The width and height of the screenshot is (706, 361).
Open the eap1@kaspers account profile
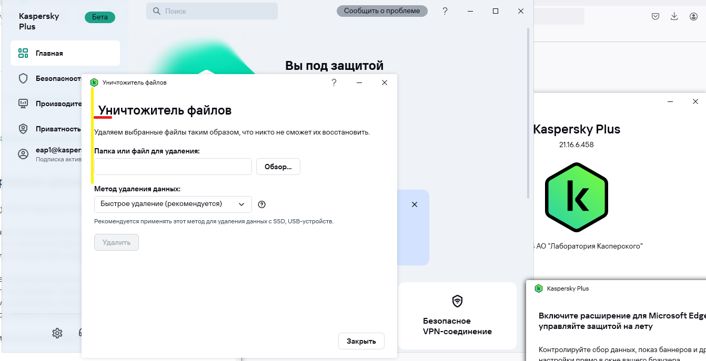pos(50,154)
